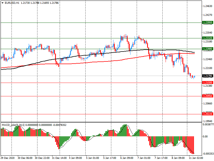
Task: Click the 6 Jan 09:00 time axis label
Action: (127, 158)
